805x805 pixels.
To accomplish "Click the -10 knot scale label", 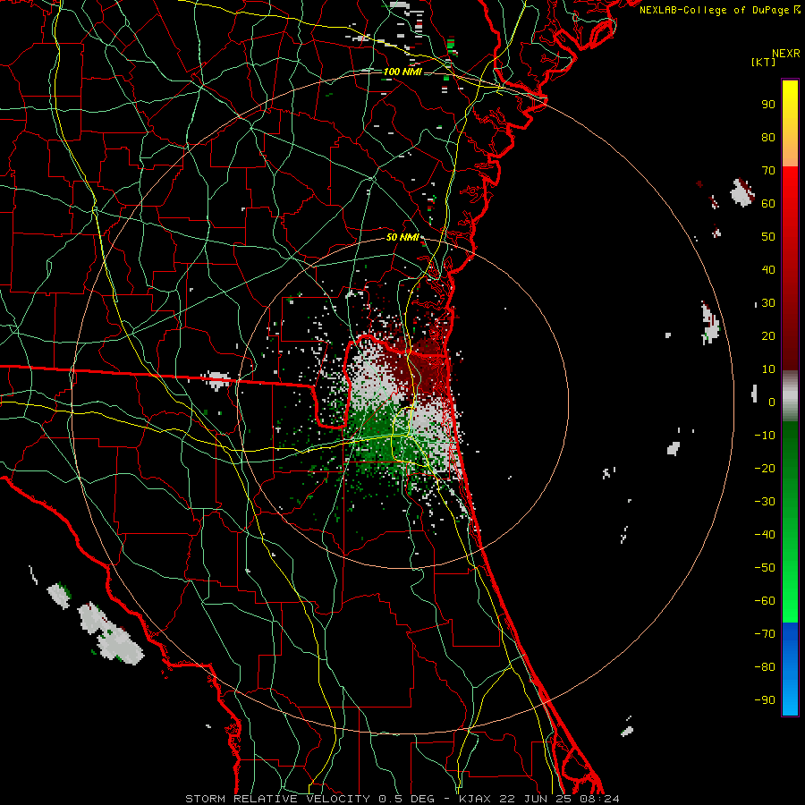I will (765, 436).
